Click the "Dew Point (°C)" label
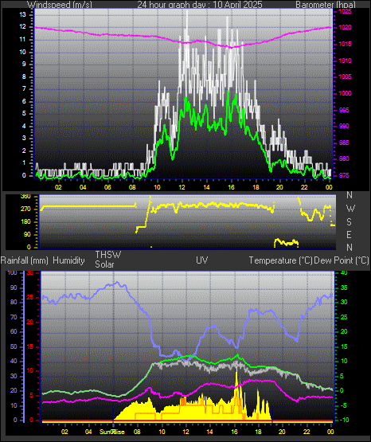The height and width of the screenshot is (442, 371). point(342,260)
